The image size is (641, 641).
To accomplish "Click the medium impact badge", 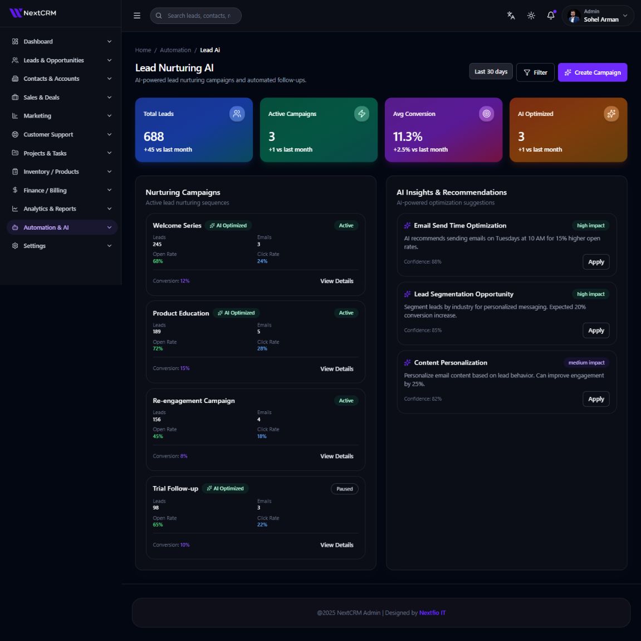I will pyautogui.click(x=586, y=362).
